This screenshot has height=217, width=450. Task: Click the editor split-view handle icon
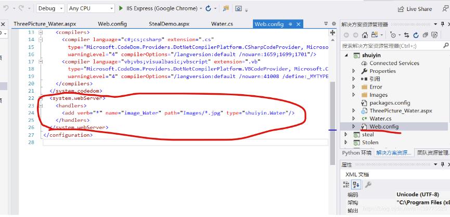(x=332, y=33)
